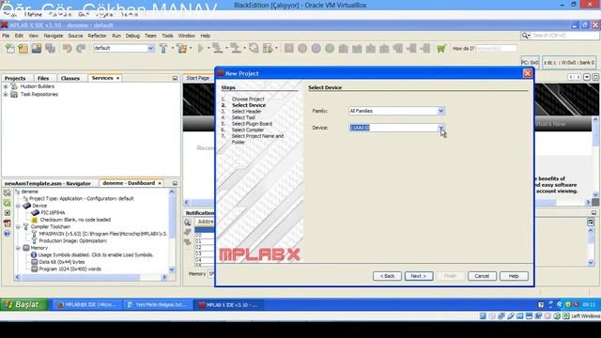Screen dimensions: 601x338
Task: Open the Debug menu
Action: coord(132,36)
